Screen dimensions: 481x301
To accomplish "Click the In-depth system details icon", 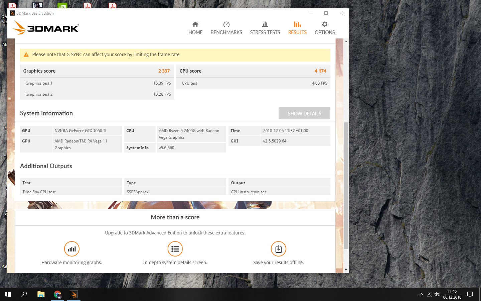I will 175,249.
